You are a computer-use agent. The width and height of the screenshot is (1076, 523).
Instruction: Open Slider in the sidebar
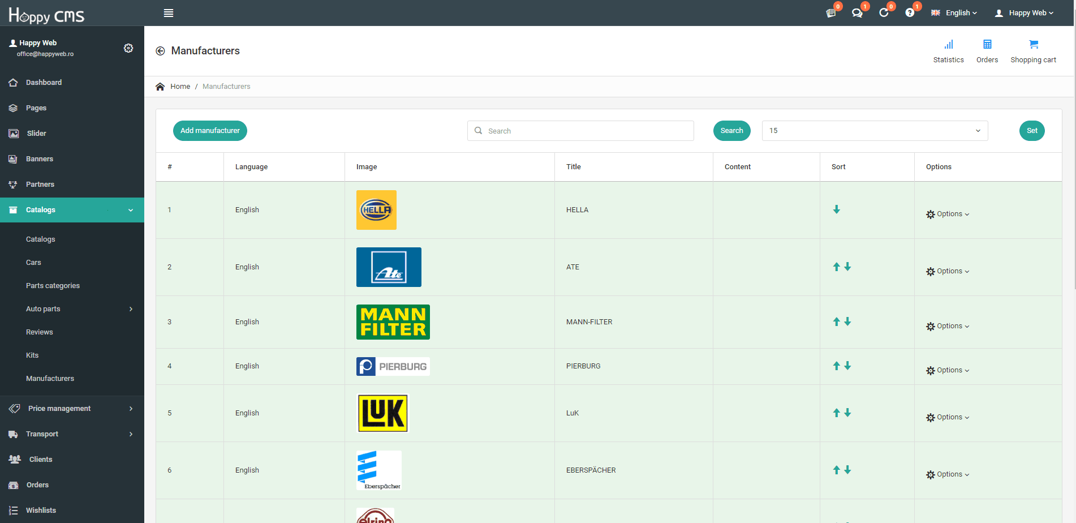[x=72, y=134]
